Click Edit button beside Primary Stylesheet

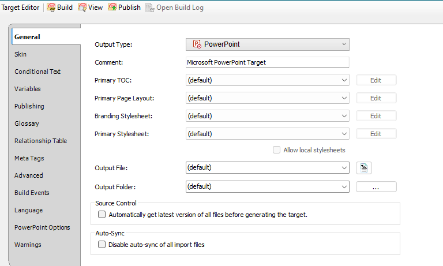tap(376, 134)
